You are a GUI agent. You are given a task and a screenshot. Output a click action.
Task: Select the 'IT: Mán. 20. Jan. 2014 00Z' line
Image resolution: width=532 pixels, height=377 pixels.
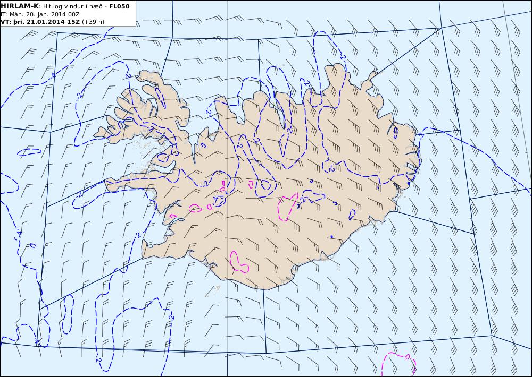pyautogui.click(x=40, y=14)
